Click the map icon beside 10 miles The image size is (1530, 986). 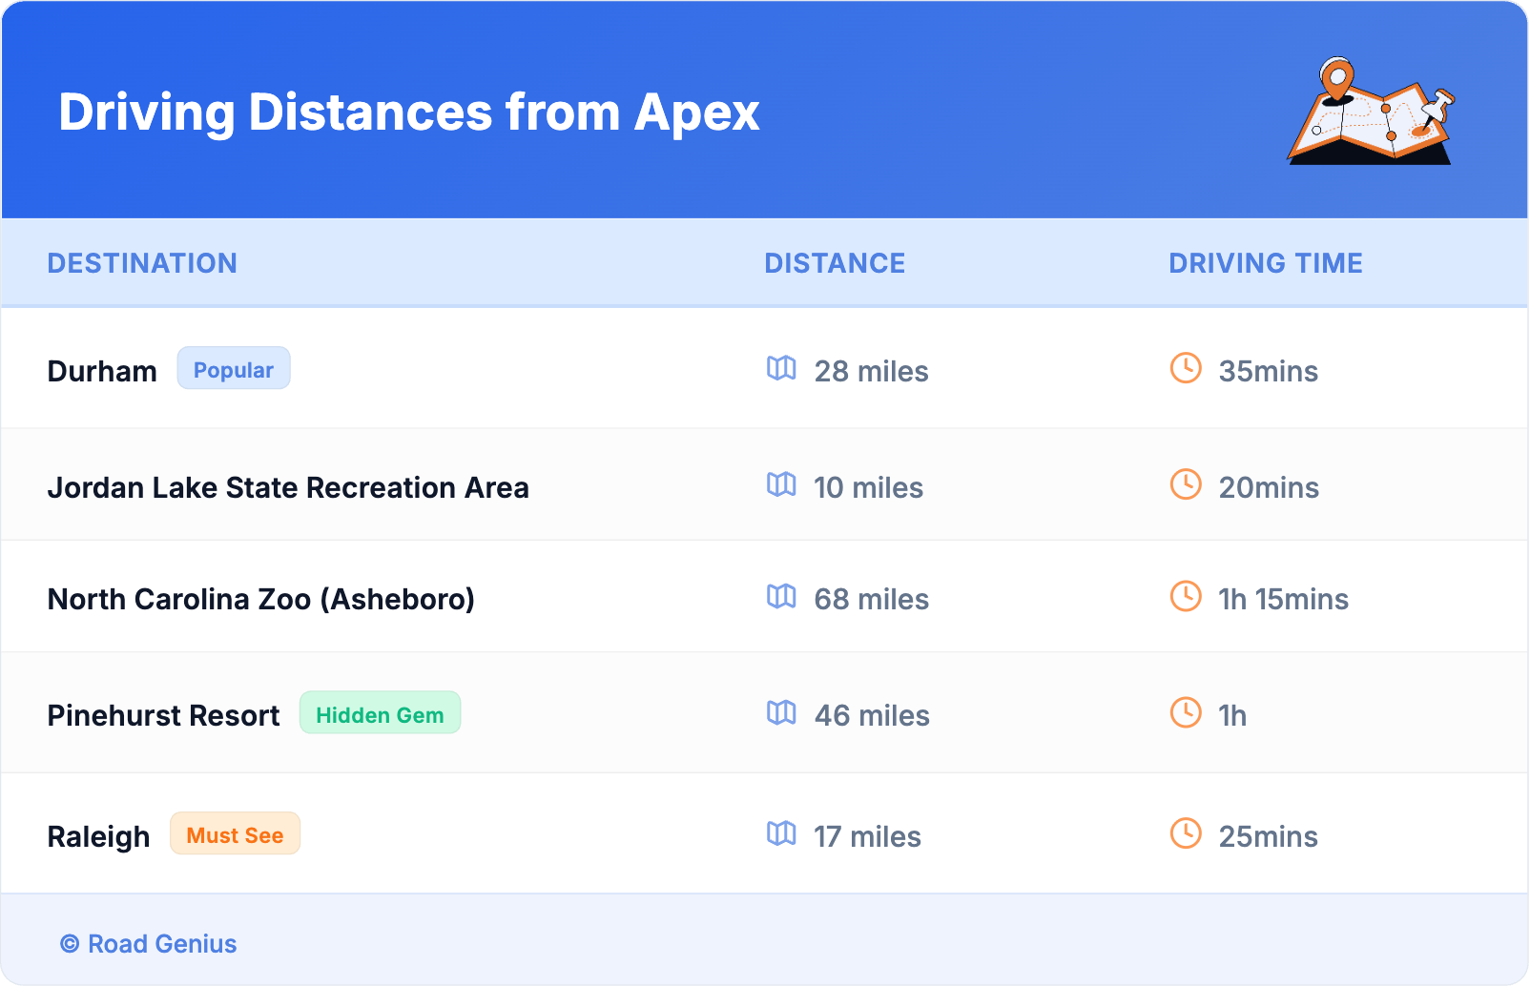click(x=781, y=484)
